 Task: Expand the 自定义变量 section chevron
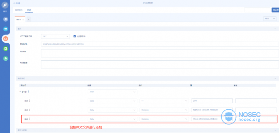[x=275, y=130]
